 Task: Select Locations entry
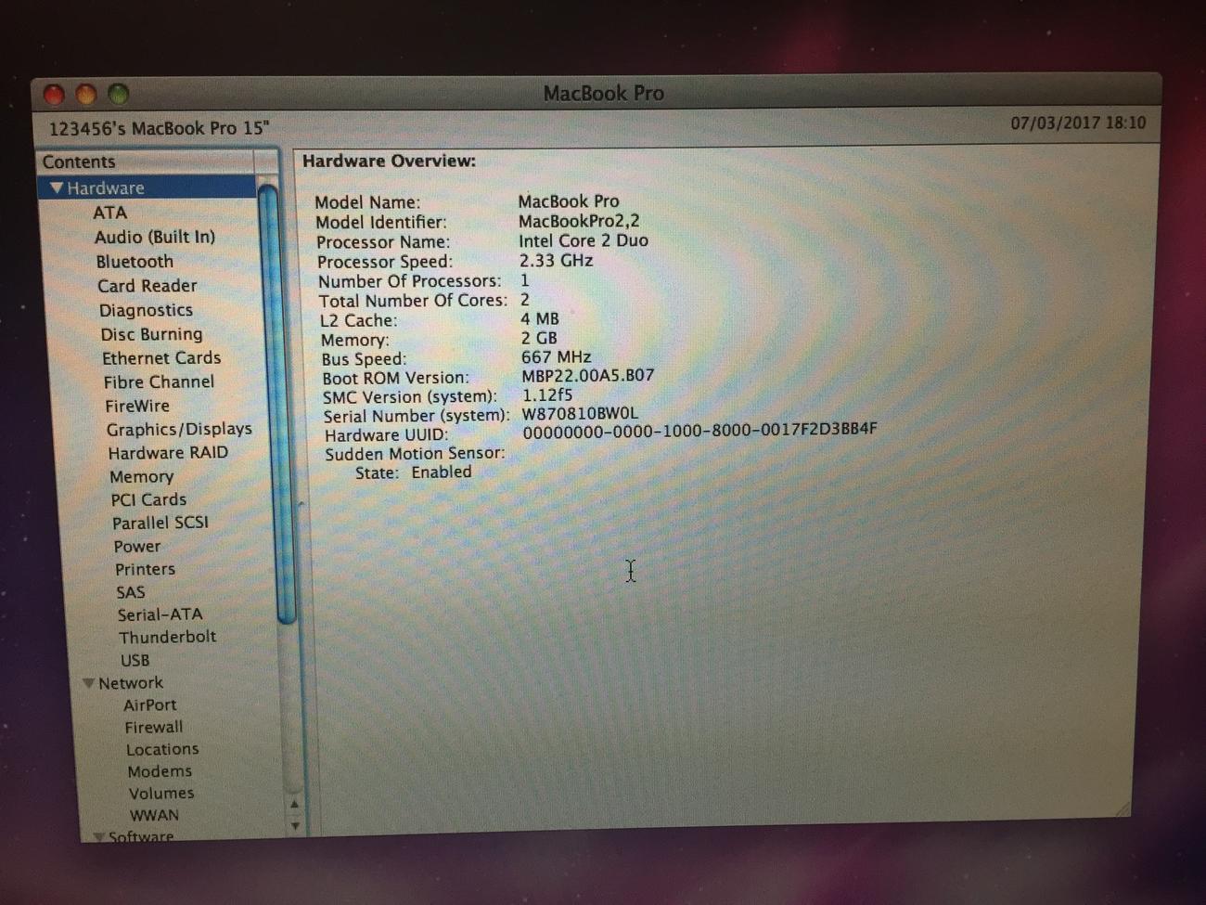click(x=162, y=749)
